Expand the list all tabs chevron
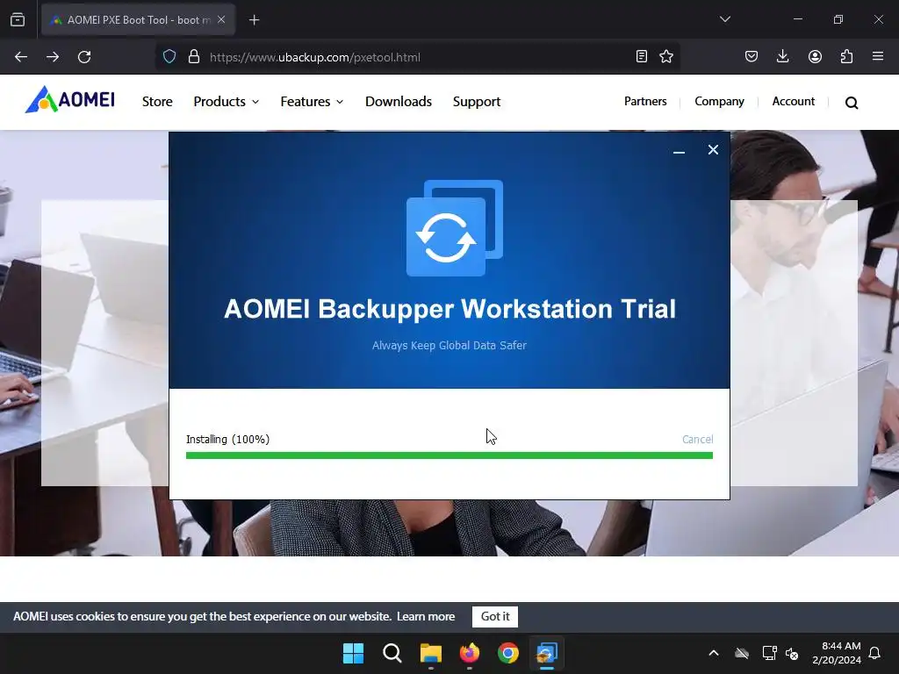This screenshot has height=674, width=899. pos(724,19)
